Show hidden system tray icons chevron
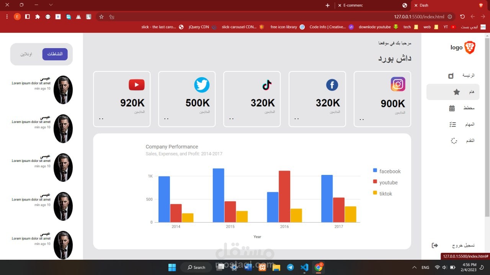Screen dimensions: 490x275 pyautogui.click(x=414, y=267)
